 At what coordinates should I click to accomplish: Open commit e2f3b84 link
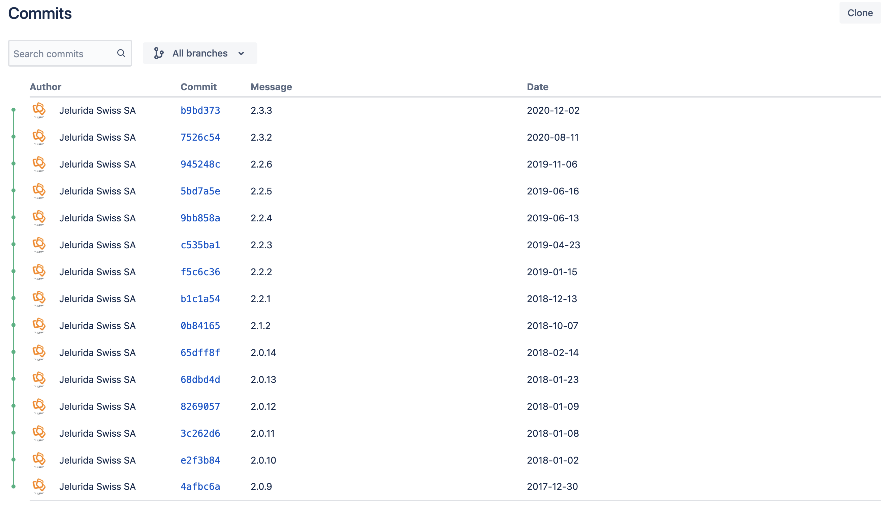[200, 460]
